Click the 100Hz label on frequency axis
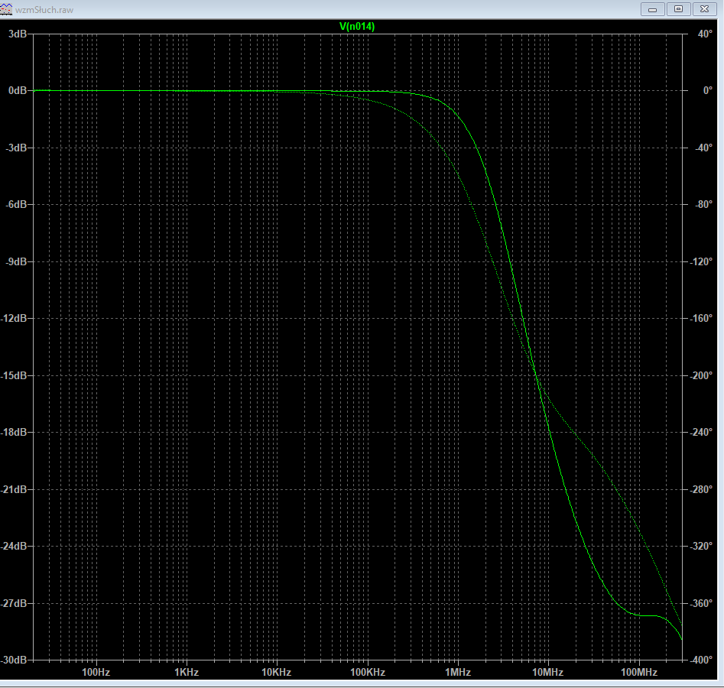 tap(96, 673)
